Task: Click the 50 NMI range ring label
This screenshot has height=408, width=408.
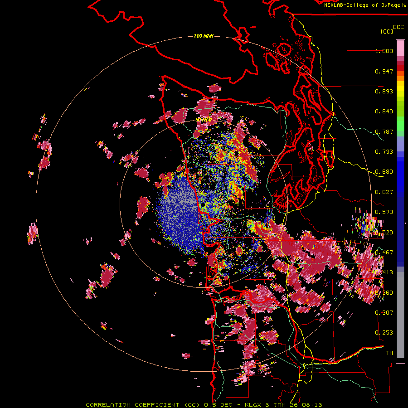Action: [x=204, y=120]
